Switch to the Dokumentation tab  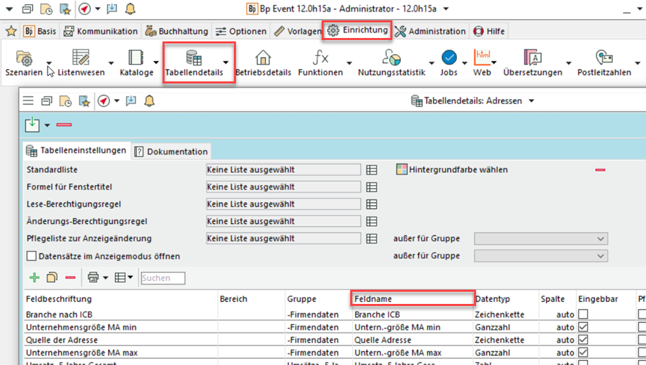click(x=171, y=151)
